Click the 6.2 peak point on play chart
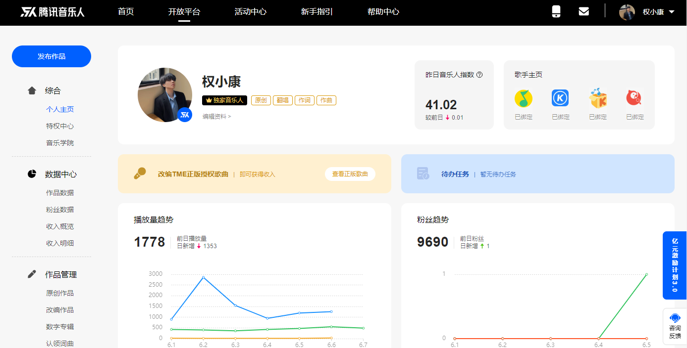The height and width of the screenshot is (348, 687). click(x=203, y=277)
